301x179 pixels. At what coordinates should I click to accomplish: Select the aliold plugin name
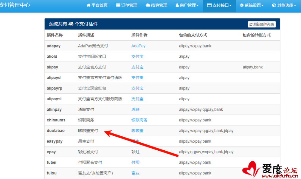point(52,56)
